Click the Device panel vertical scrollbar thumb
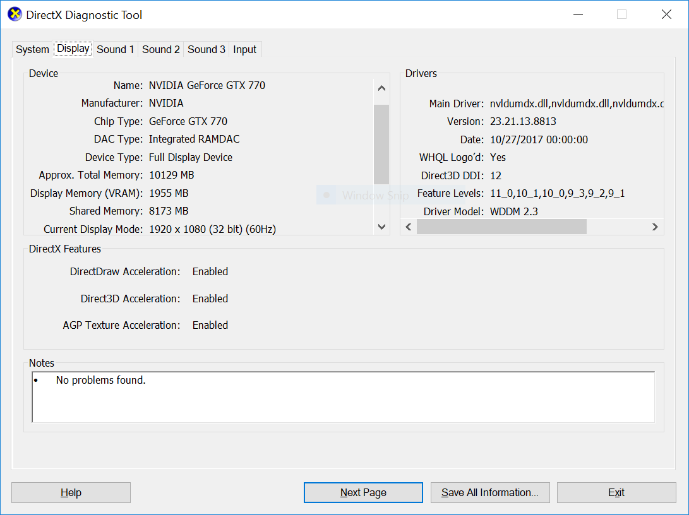The image size is (689, 515). coord(381,145)
